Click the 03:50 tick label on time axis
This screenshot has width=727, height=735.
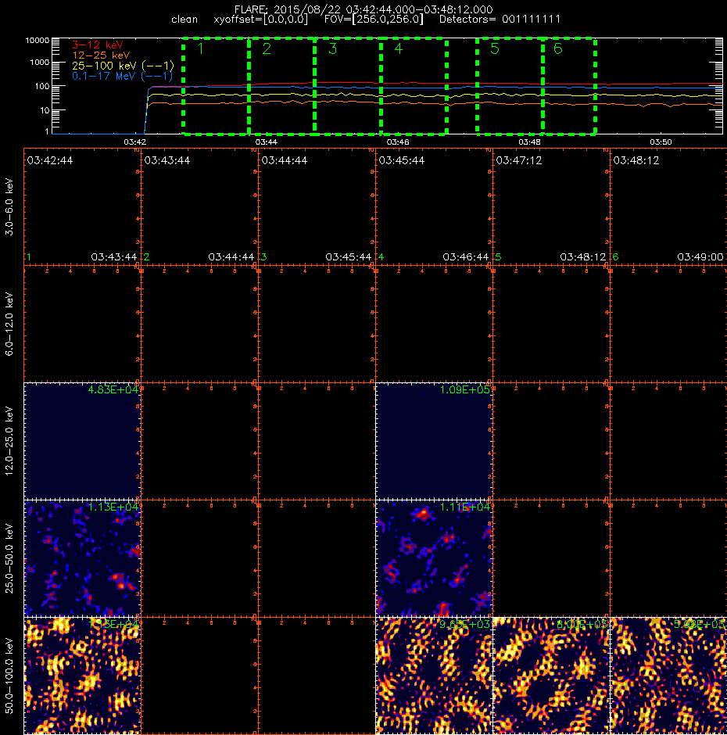[661, 142]
